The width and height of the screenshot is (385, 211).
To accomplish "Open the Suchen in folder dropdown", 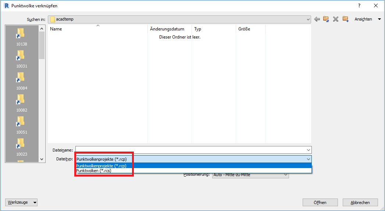I will click(308, 19).
